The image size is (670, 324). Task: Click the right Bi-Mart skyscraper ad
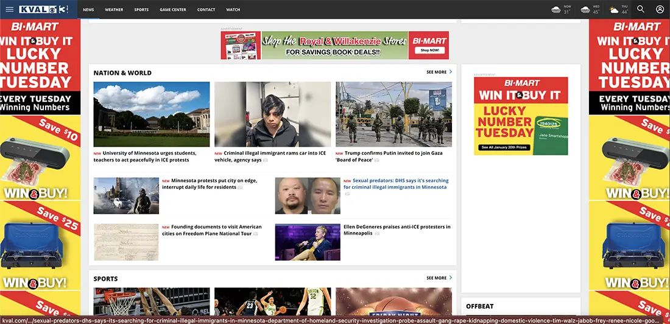tap(629, 167)
